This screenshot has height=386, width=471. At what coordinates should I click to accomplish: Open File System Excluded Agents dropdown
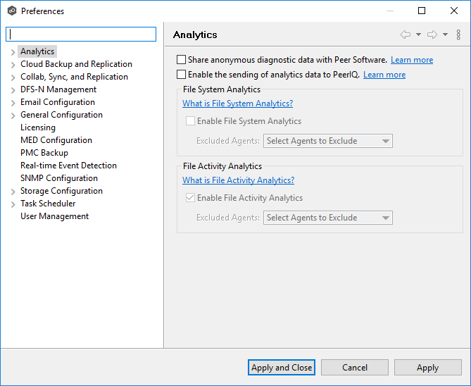click(x=327, y=141)
